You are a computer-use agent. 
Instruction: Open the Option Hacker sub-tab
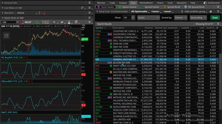(128, 7)
